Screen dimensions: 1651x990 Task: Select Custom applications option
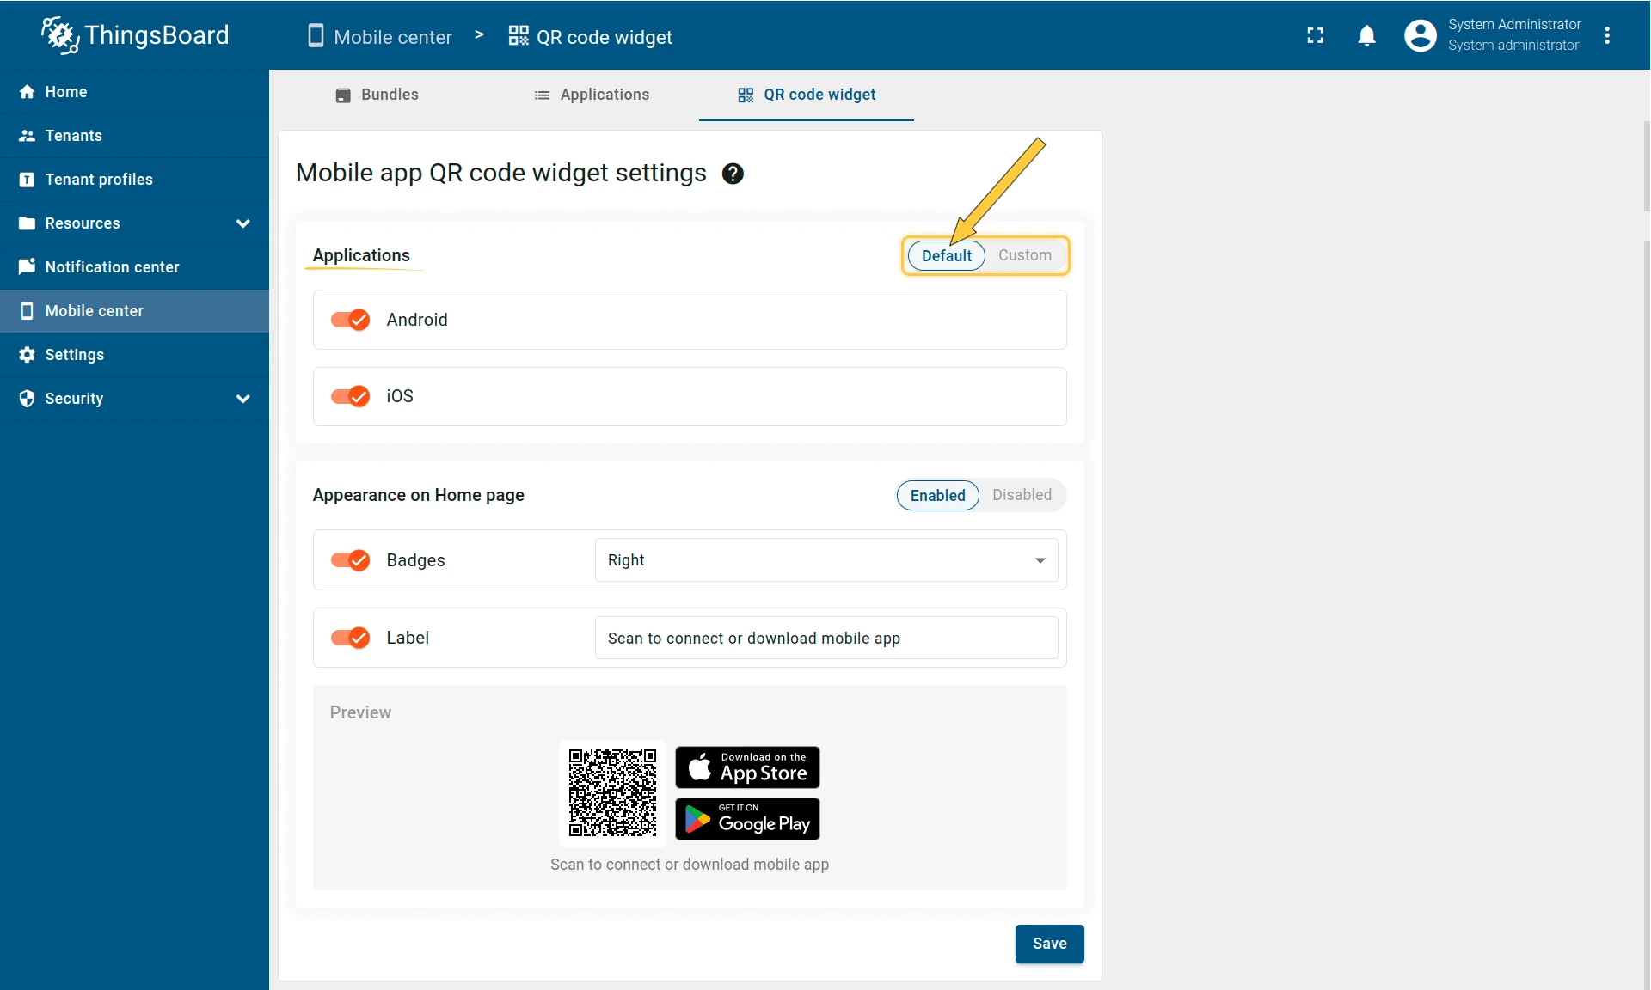pyautogui.click(x=1025, y=255)
